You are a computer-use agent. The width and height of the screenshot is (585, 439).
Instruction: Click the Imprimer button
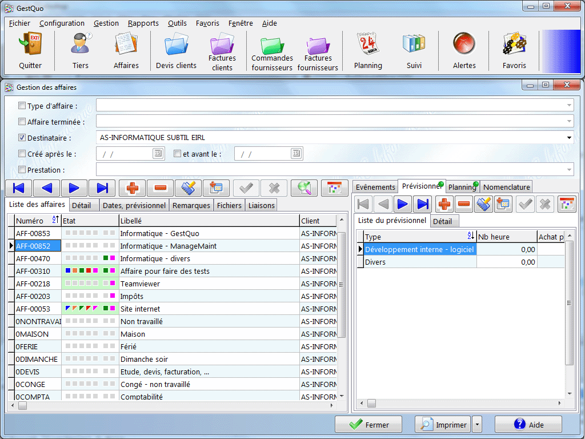(x=443, y=425)
